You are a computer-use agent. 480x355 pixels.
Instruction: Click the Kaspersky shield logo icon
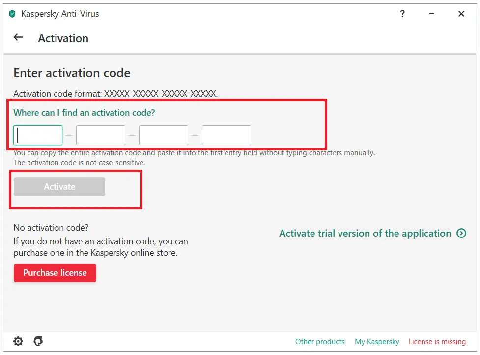coord(12,14)
